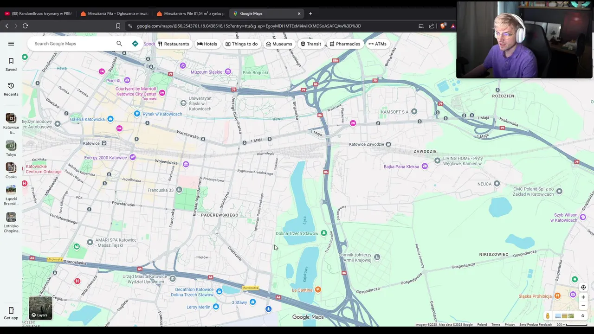
Task: Click Send Product Feedback link
Action: tap(536, 325)
